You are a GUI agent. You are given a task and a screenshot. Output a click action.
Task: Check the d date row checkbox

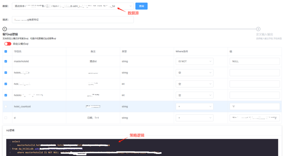pyautogui.click(x=6, y=118)
